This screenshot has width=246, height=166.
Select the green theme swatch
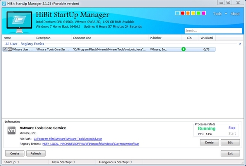coord(198,13)
